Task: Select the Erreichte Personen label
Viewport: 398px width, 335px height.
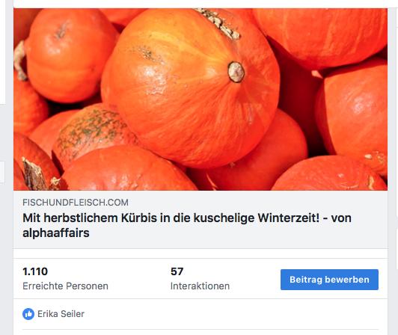Action: (65, 286)
